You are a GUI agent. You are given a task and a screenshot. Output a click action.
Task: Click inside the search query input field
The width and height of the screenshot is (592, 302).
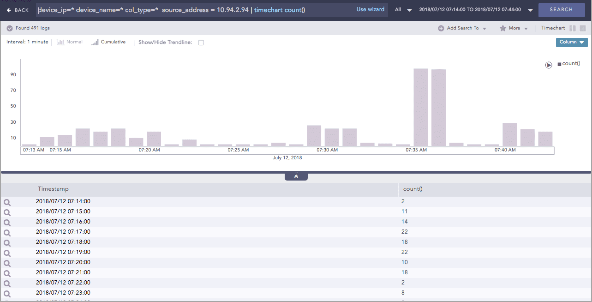185,9
